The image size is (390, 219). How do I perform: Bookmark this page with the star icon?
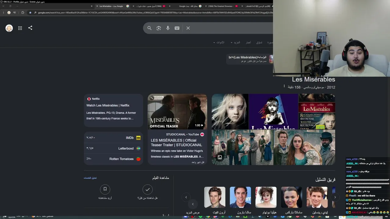click(x=30, y=12)
